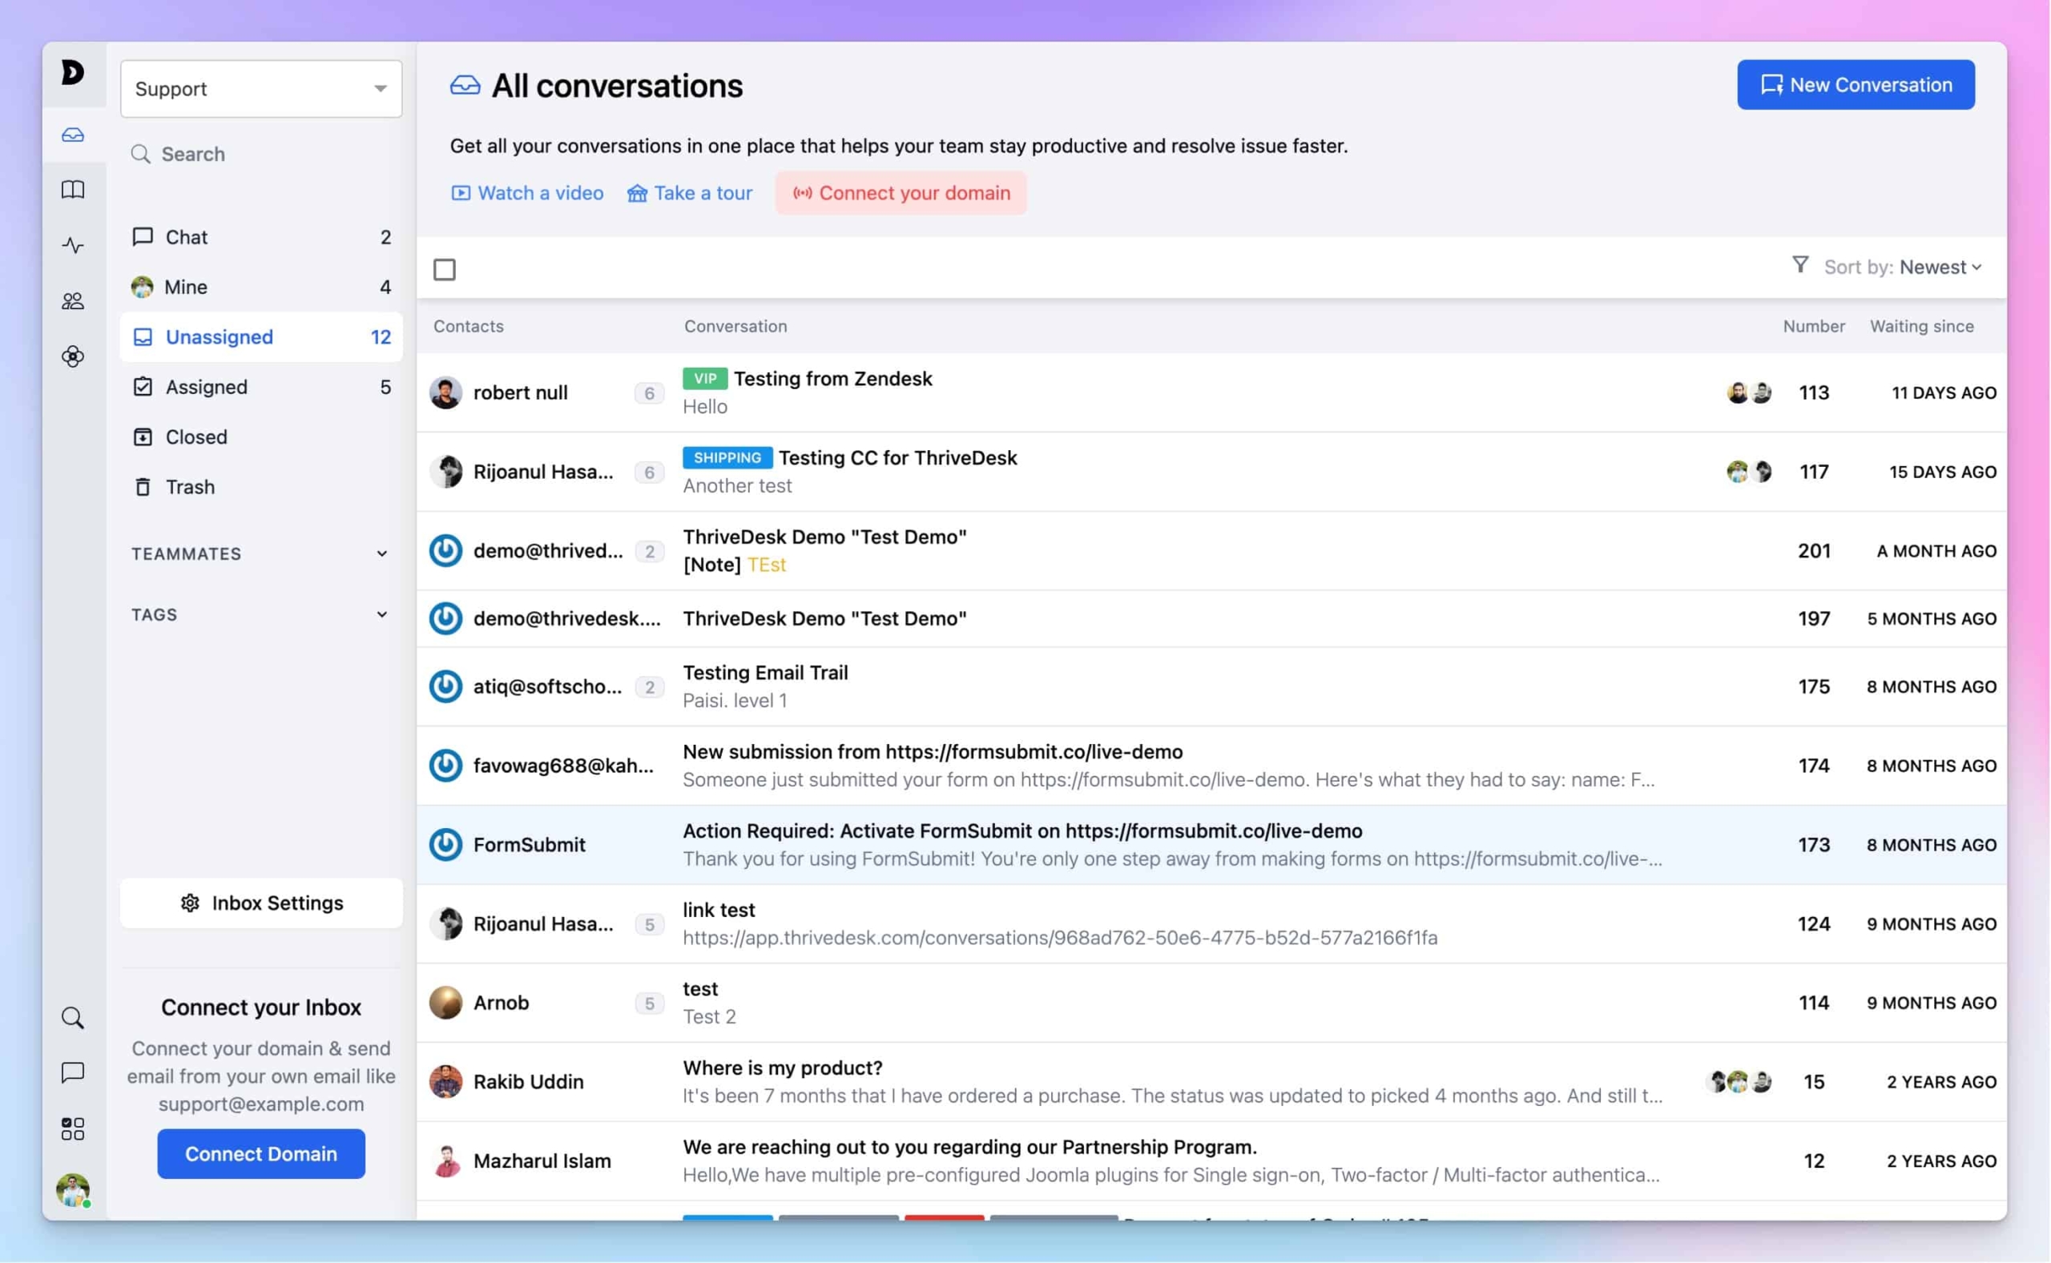The width and height of the screenshot is (2051, 1263).
Task: Open the Trash folder
Action: [x=190, y=487]
